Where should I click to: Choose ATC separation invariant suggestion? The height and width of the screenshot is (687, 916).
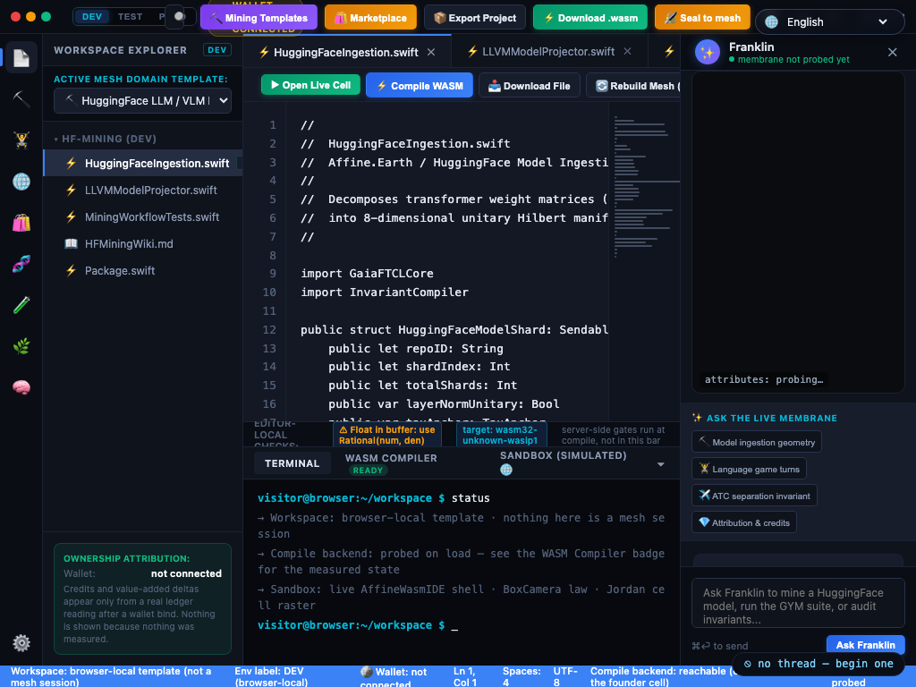click(754, 496)
